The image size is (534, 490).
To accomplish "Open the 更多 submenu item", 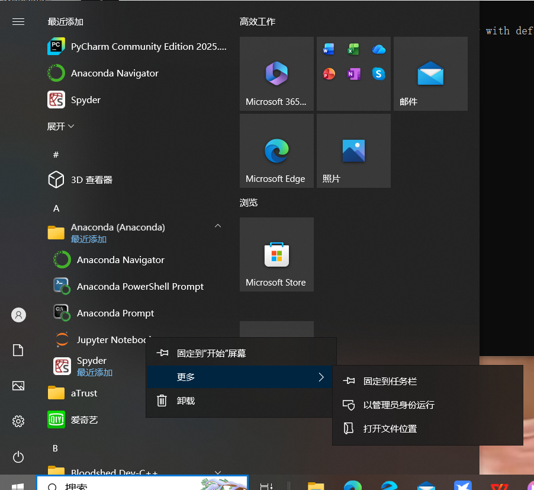I will click(239, 377).
